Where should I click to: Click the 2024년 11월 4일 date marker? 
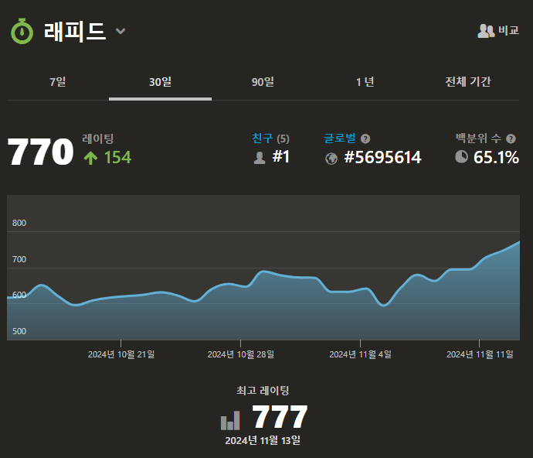[x=360, y=354]
